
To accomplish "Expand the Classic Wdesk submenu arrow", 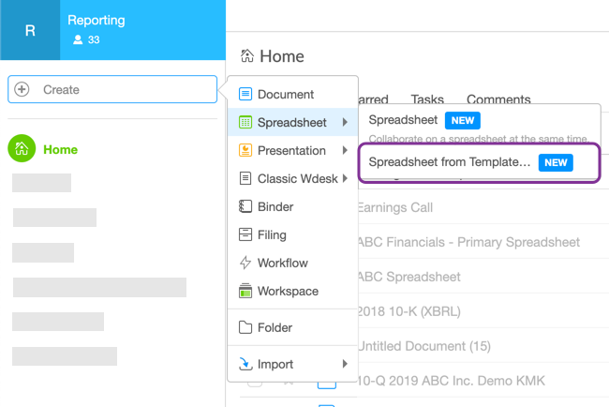I will click(x=346, y=179).
